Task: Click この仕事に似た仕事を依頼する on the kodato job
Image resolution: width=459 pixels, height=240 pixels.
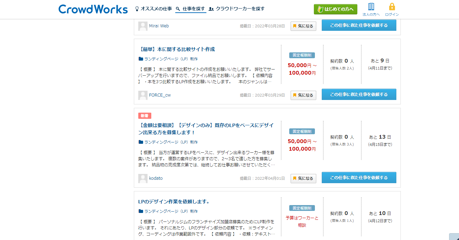Action: click(x=359, y=178)
